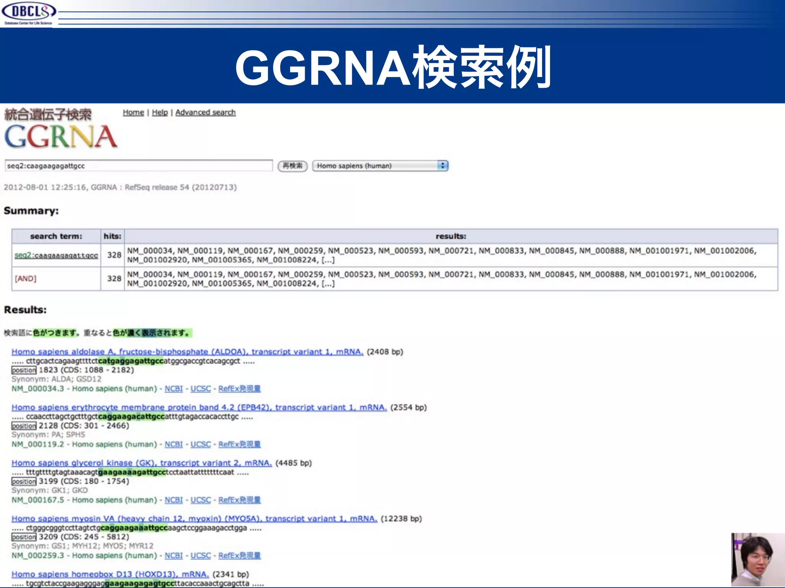Screen dimensions: 785x588
Task: Click the 再検索 re-search button
Action: 292,166
